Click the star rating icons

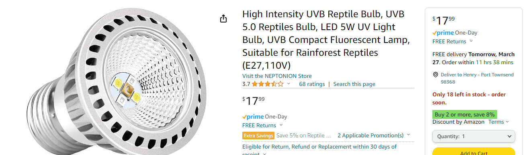coord(268,84)
